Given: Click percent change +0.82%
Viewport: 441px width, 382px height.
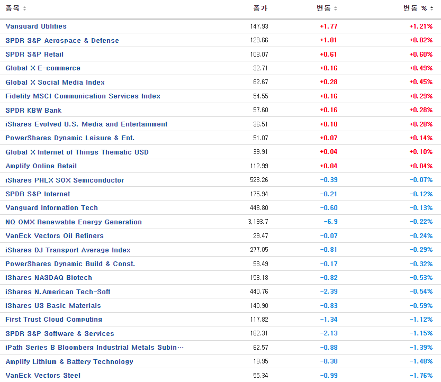Looking at the screenshot, I should pos(421,40).
